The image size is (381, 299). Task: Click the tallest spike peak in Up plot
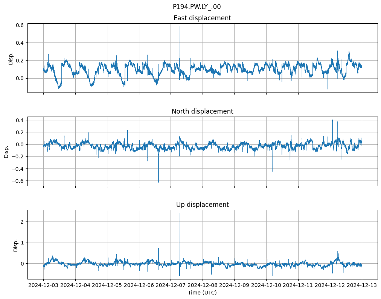(179, 214)
